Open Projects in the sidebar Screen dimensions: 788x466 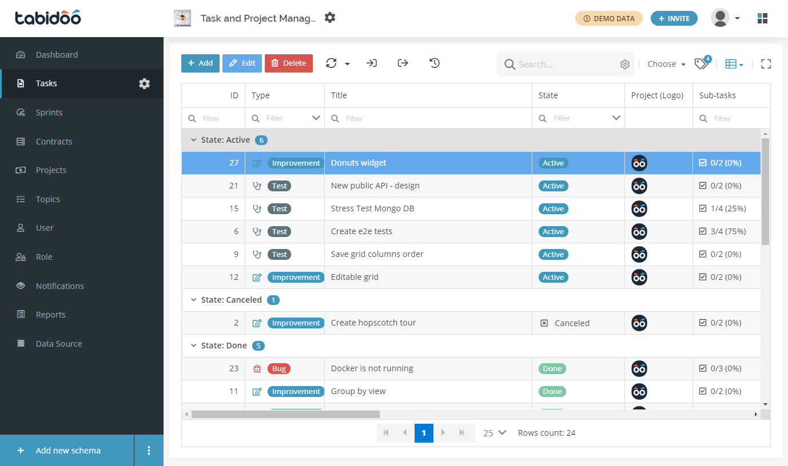[82, 170]
